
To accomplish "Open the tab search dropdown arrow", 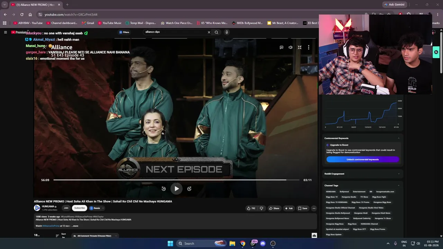I will tap(4, 4).
